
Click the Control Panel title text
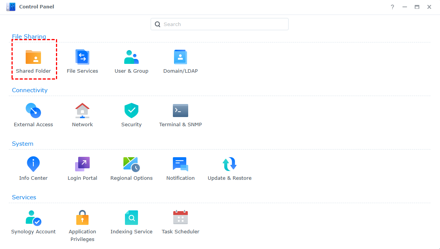(x=36, y=7)
